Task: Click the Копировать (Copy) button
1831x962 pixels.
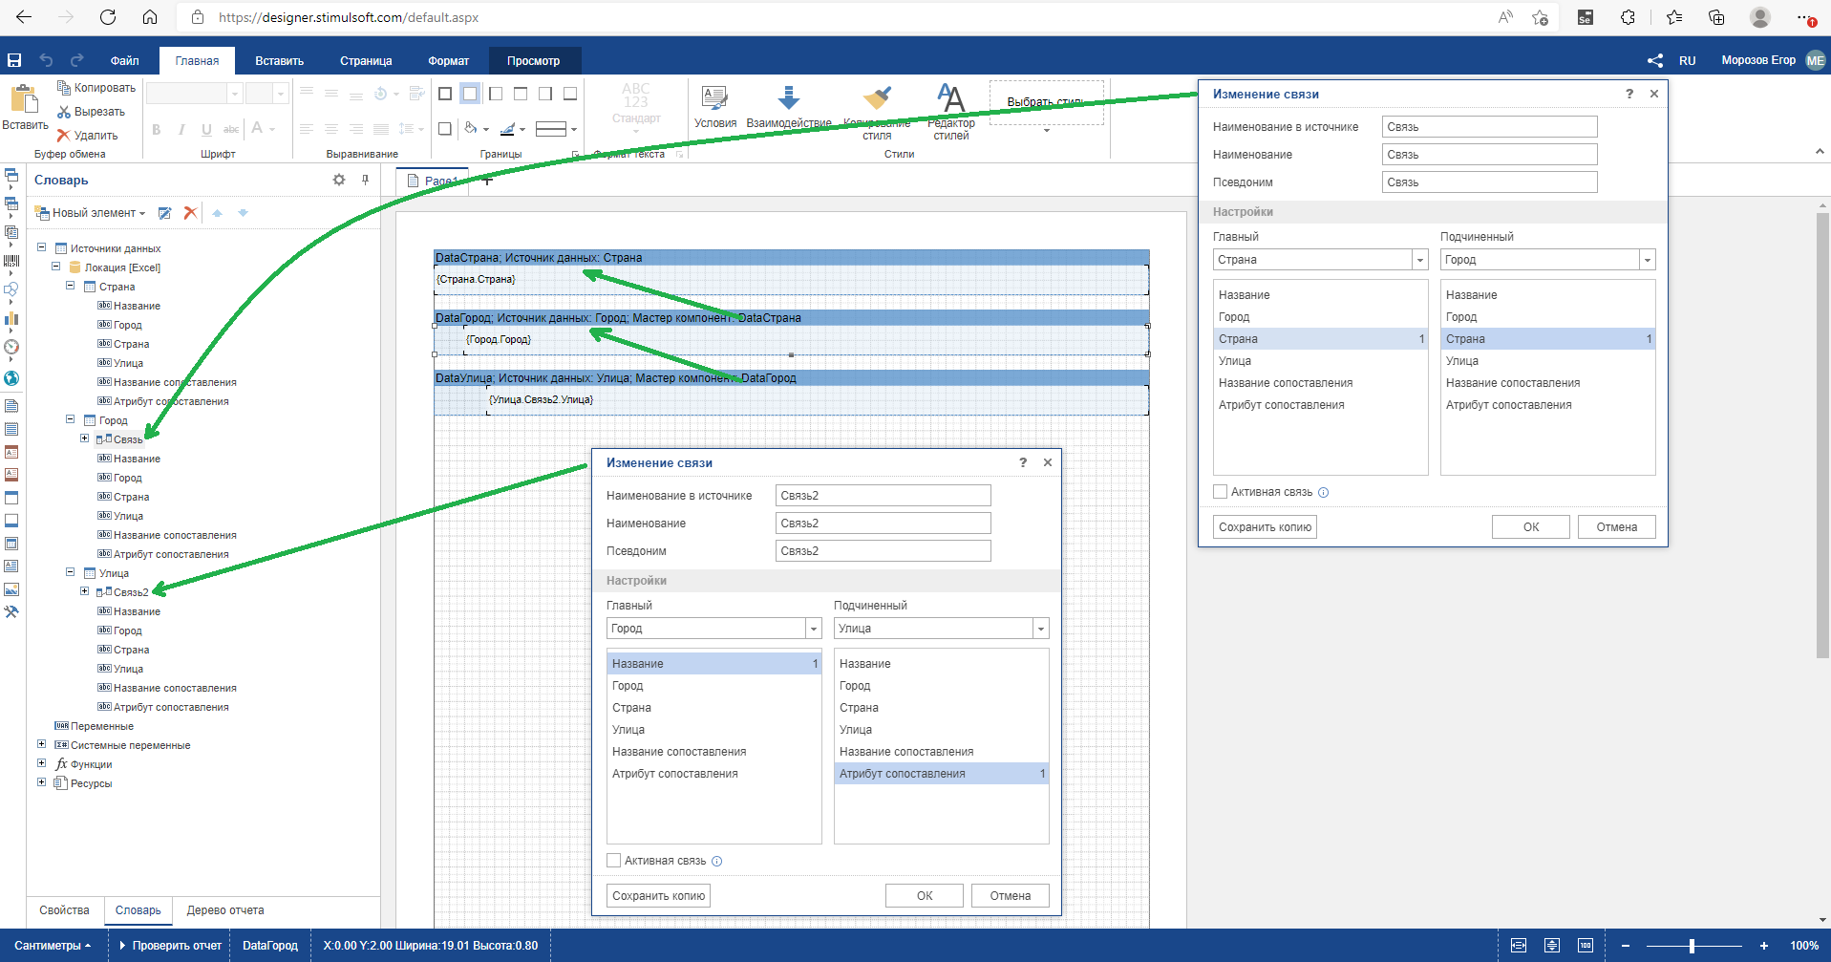Action: [x=96, y=88]
